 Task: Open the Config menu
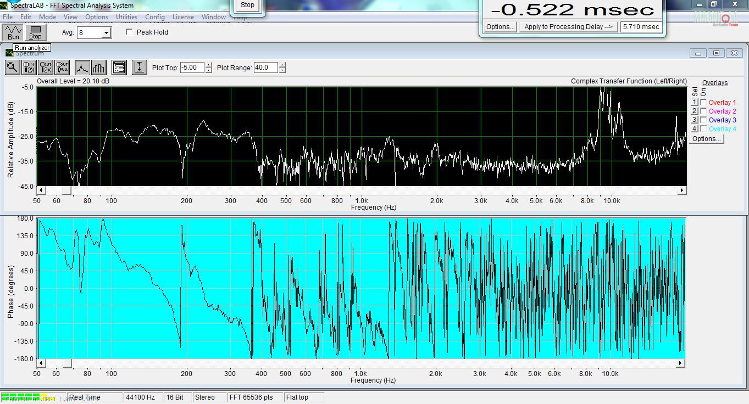155,17
